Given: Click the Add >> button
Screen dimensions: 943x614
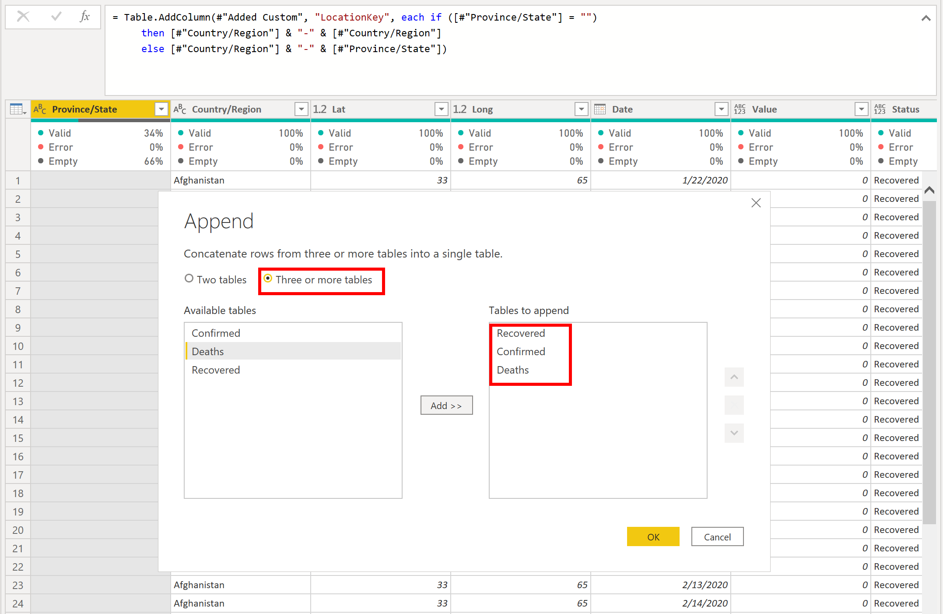Looking at the screenshot, I should pyautogui.click(x=446, y=406).
